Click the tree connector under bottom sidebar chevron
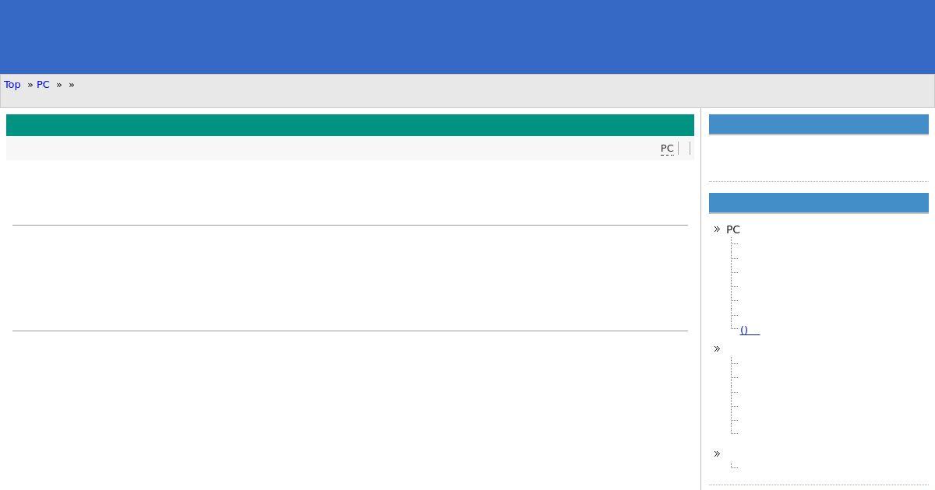The height and width of the screenshot is (490, 935). [735, 465]
